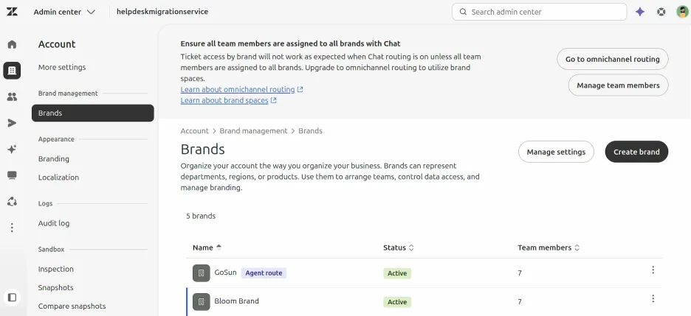
Task: Click the helpdeskmigrationservice account name
Action: tap(162, 12)
